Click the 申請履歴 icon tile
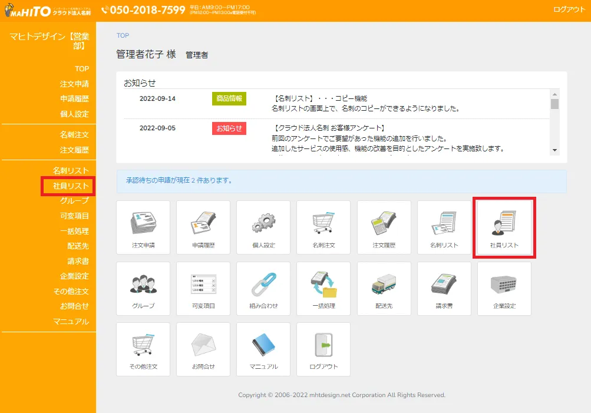This screenshot has height=413, width=591. (203, 227)
